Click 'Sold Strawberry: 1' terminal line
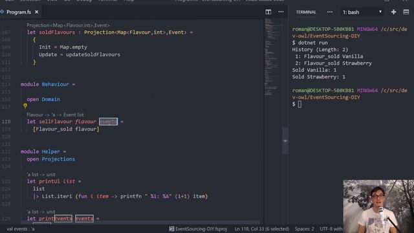The height and width of the screenshot is (233, 414). click(319, 77)
